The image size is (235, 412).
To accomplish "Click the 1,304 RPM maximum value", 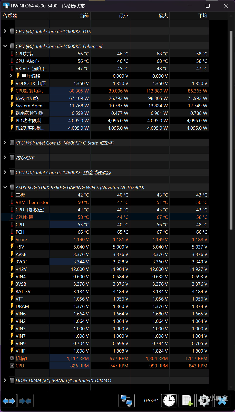I will pyautogui.click(x=157, y=358).
